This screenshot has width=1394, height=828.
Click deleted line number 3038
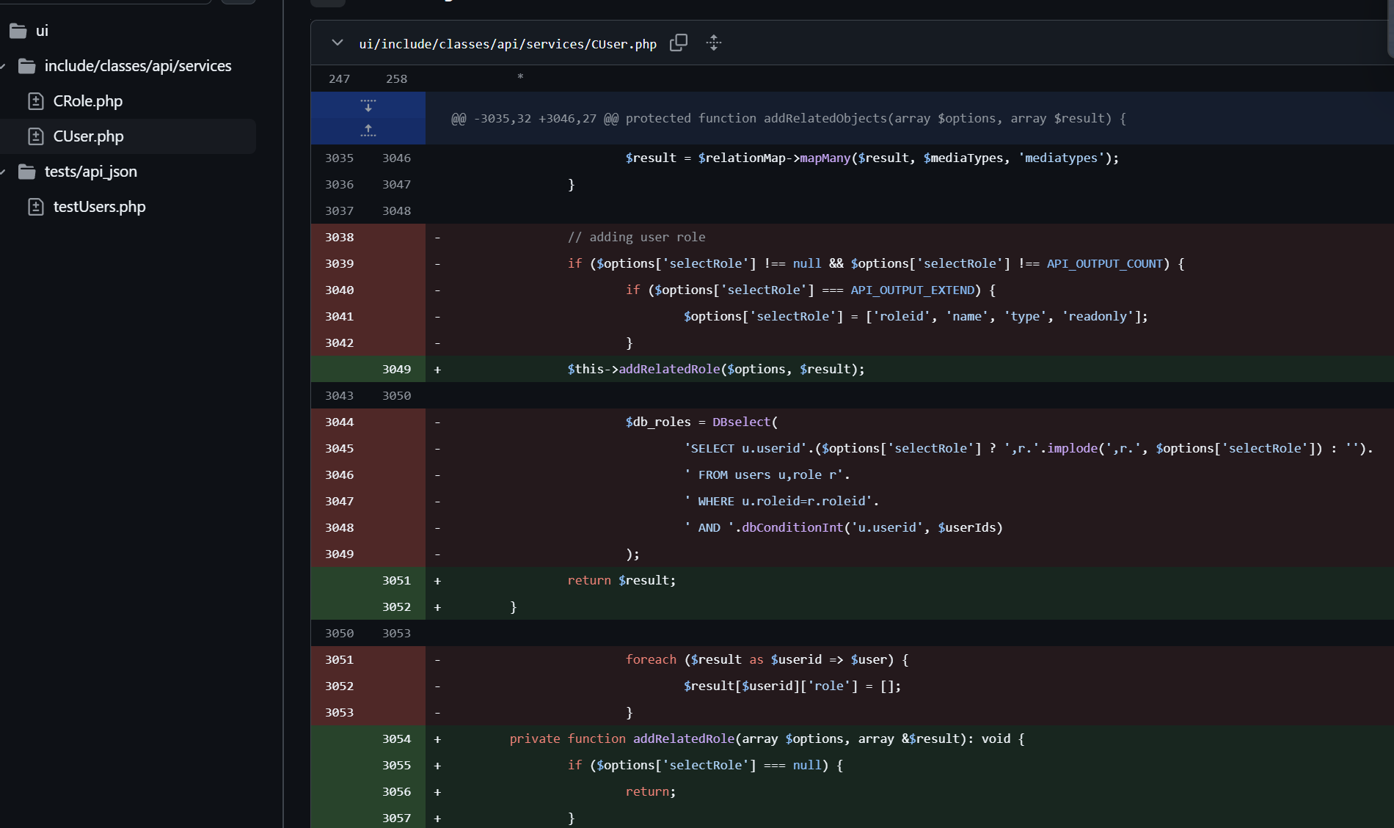(x=340, y=237)
